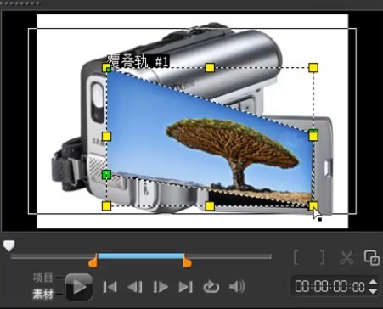
Task: Select the right-middle yellow resize handle
Action: pyautogui.click(x=313, y=137)
